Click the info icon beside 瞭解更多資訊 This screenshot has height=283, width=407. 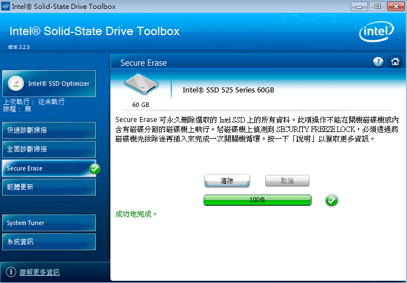click(11, 272)
